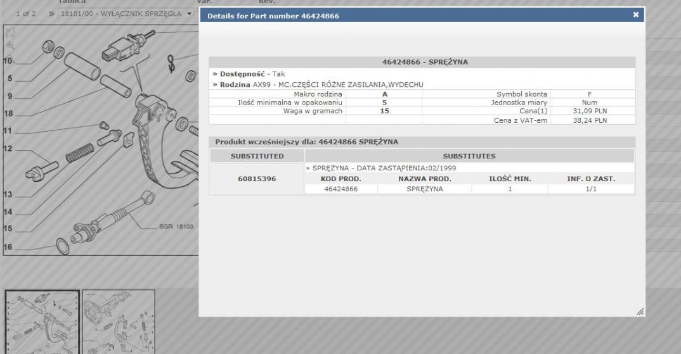This screenshot has height=354, width=681.
Task: Click replacement info value 1/1
Action: pyautogui.click(x=591, y=189)
